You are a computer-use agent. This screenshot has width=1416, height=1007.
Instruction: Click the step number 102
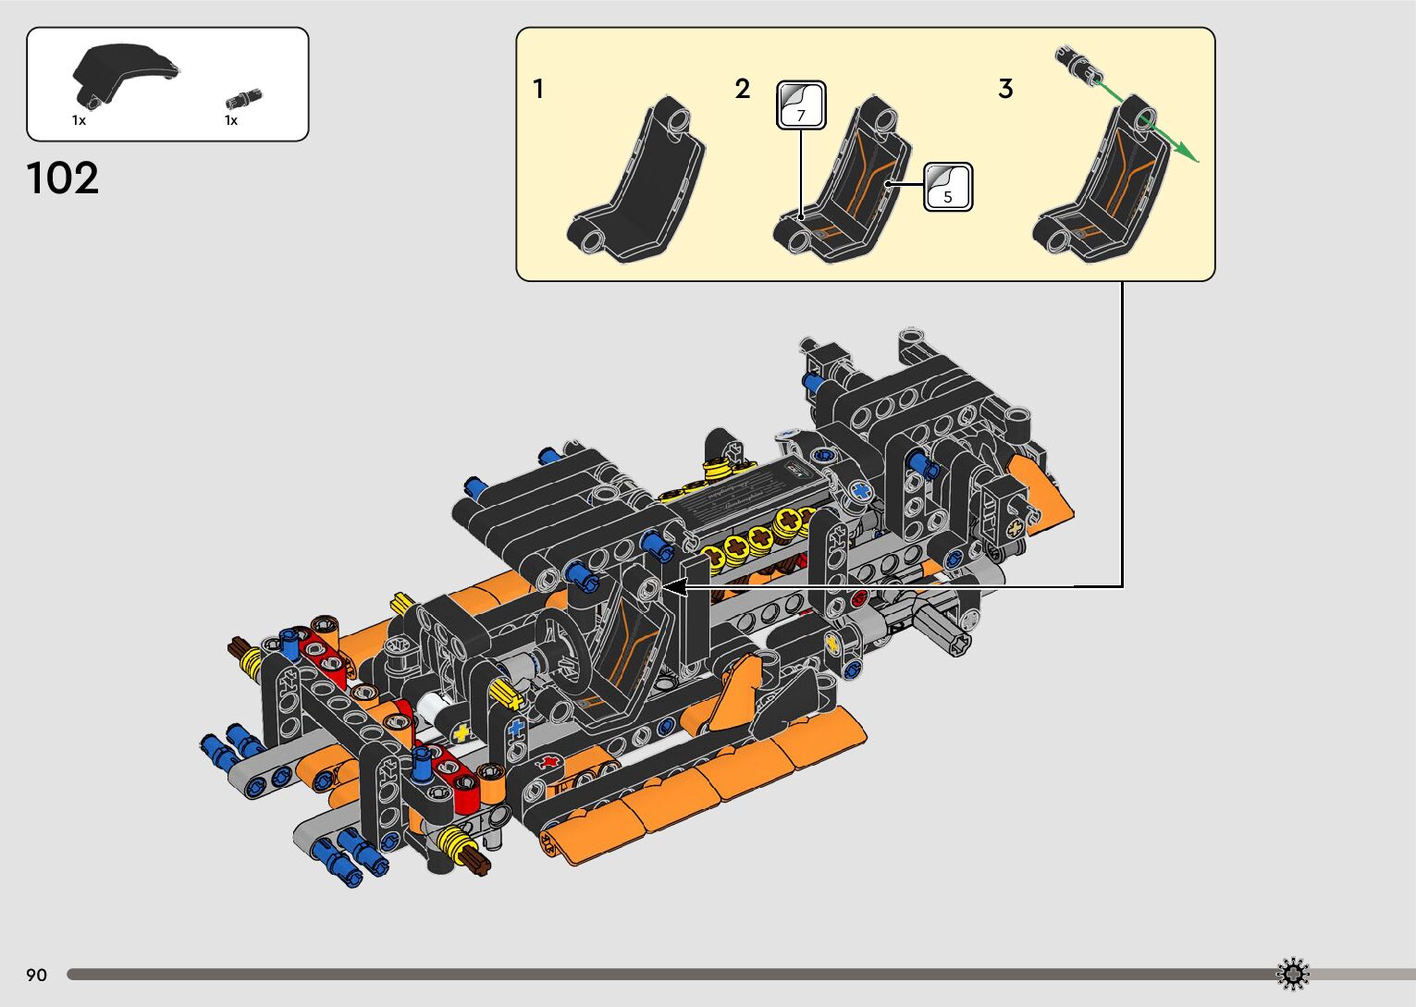[x=62, y=178]
